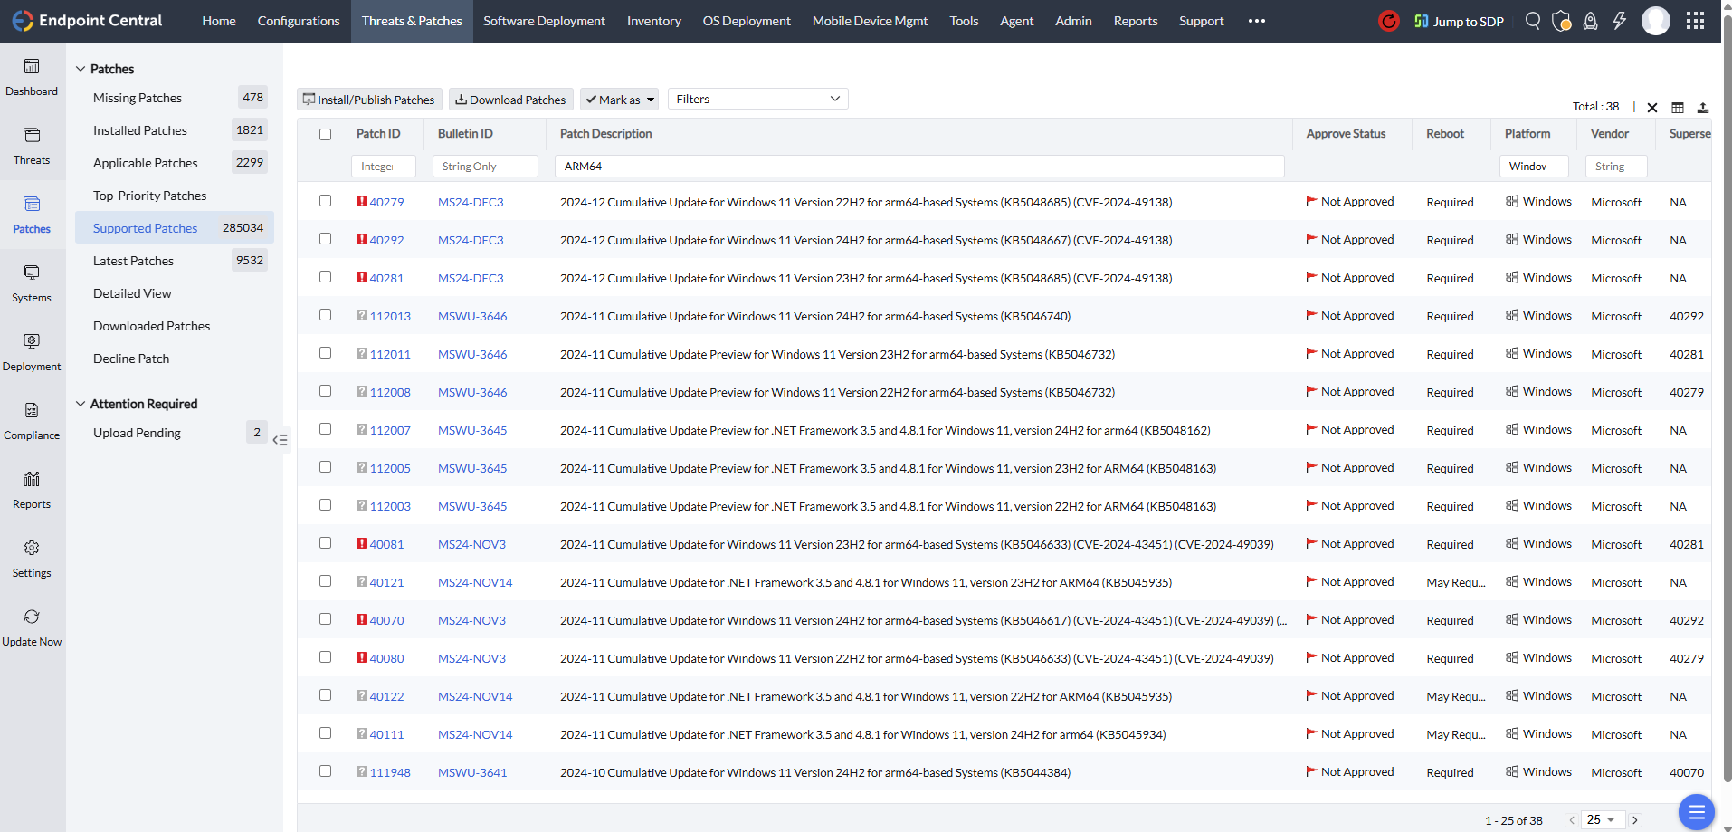
Task: Click Update Now in the left sidebar
Action: [x=32, y=628]
